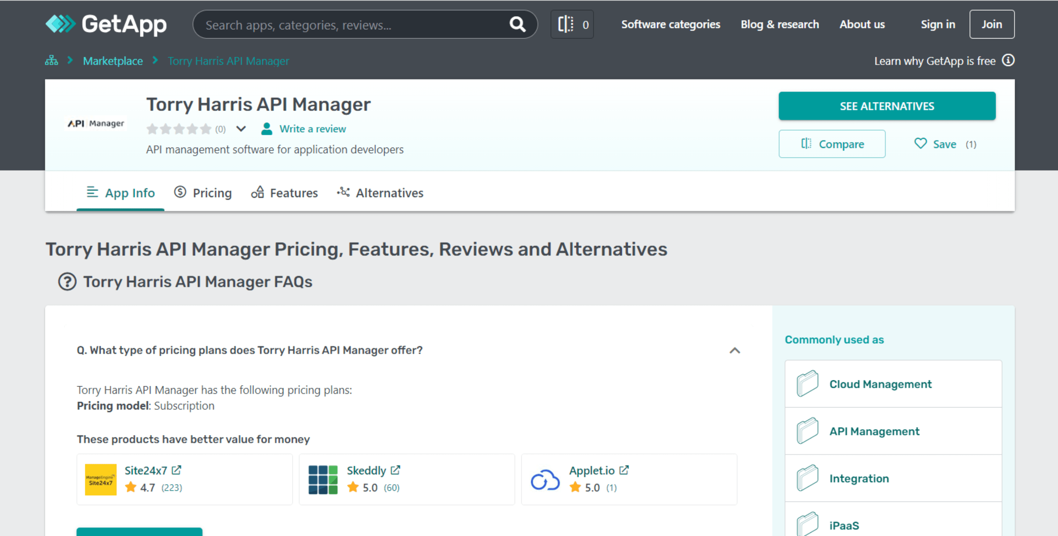This screenshot has width=1058, height=536.
Task: Click the sitemap home breadcrumb icon
Action: click(51, 60)
